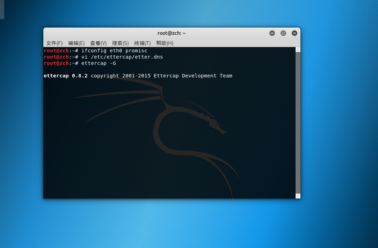The width and height of the screenshot is (378, 248).
Task: Open the 编辑(E) menu
Action: [x=77, y=43]
